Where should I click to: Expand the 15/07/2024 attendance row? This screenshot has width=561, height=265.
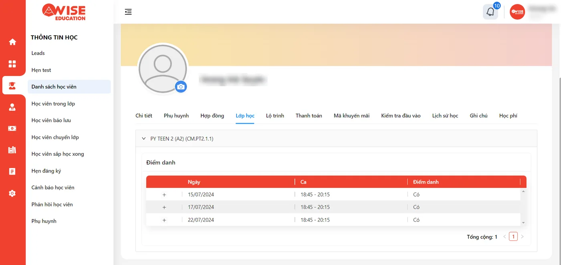click(x=164, y=195)
